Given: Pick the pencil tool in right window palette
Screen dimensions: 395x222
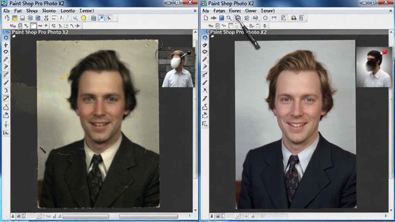Looking at the screenshot, I should coord(205,59).
